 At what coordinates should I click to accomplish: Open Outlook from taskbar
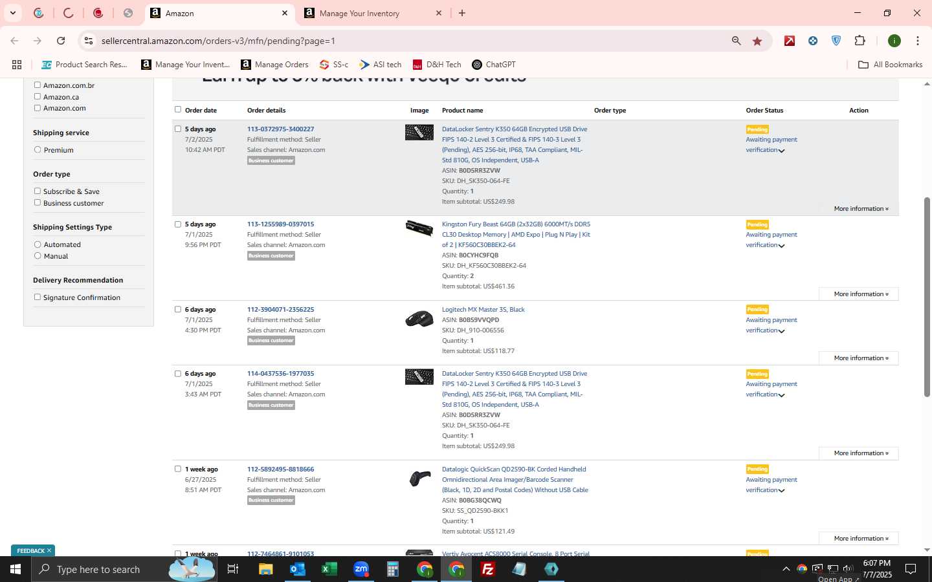point(297,569)
